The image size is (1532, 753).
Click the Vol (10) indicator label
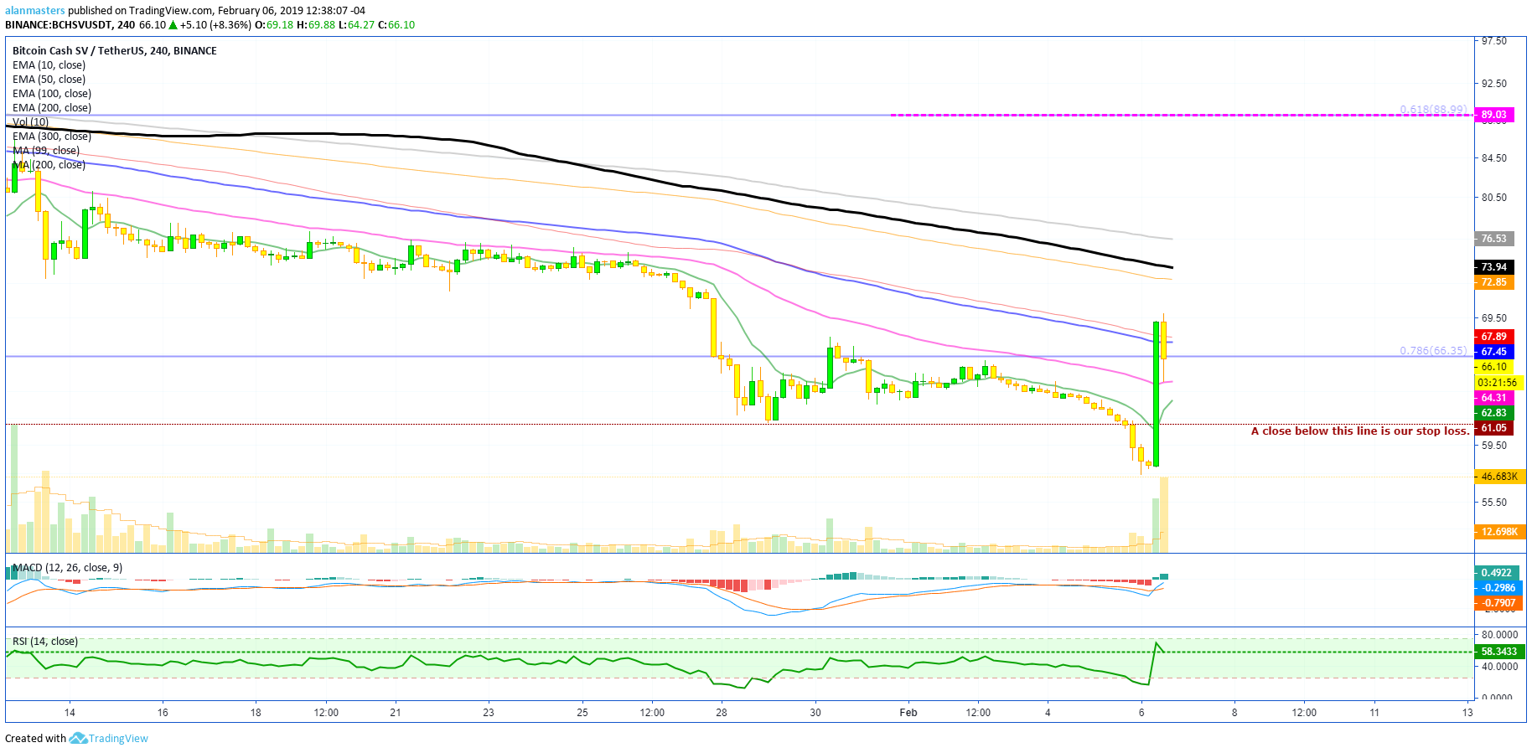point(30,122)
